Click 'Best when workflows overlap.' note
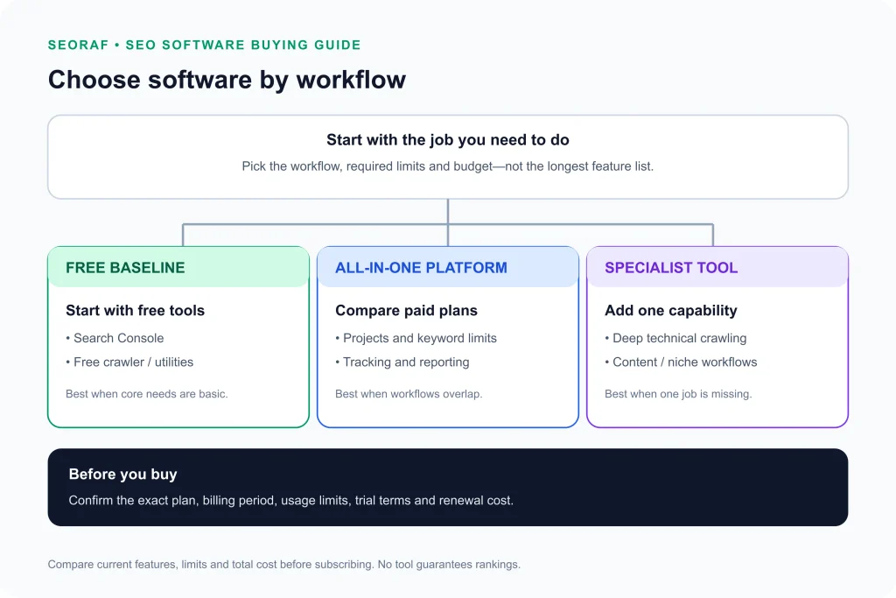The height and width of the screenshot is (598, 896). 409,394
